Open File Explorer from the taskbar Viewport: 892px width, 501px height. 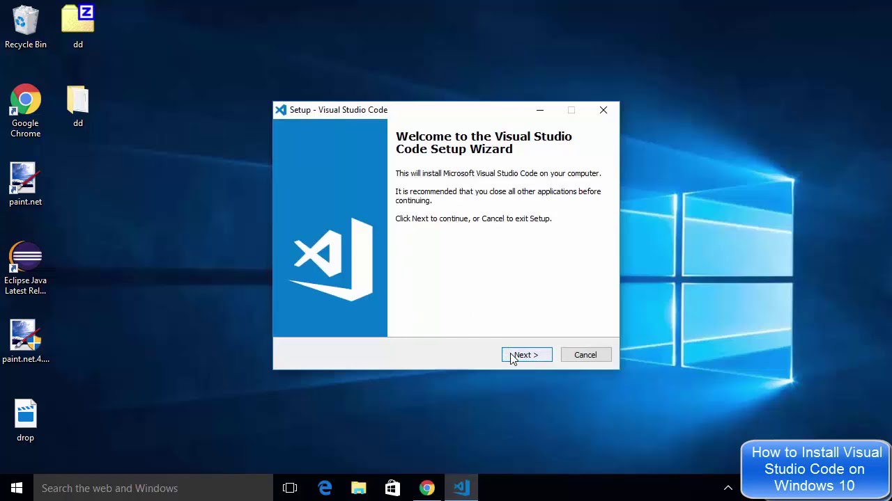pos(359,488)
